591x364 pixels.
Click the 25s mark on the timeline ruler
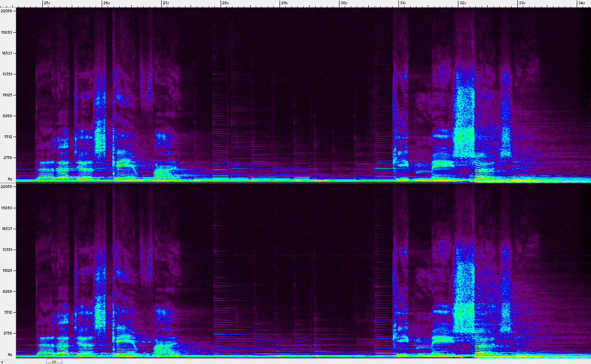tap(46, 3)
